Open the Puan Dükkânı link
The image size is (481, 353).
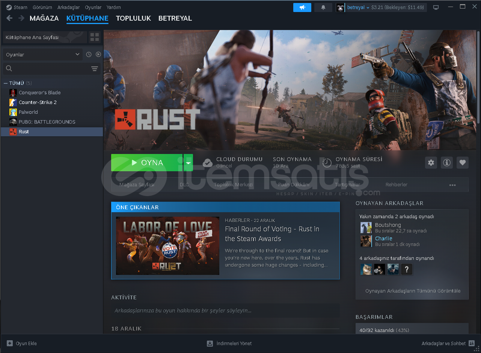(294, 185)
